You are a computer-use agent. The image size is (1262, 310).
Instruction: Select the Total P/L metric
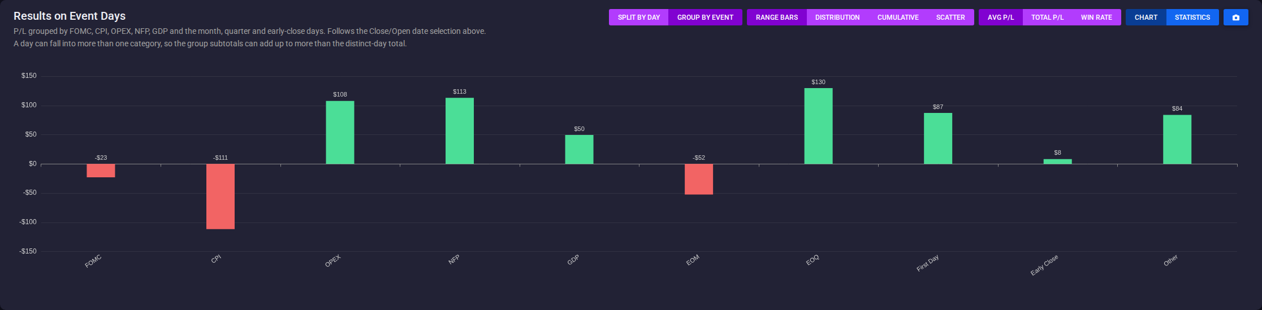(1047, 18)
